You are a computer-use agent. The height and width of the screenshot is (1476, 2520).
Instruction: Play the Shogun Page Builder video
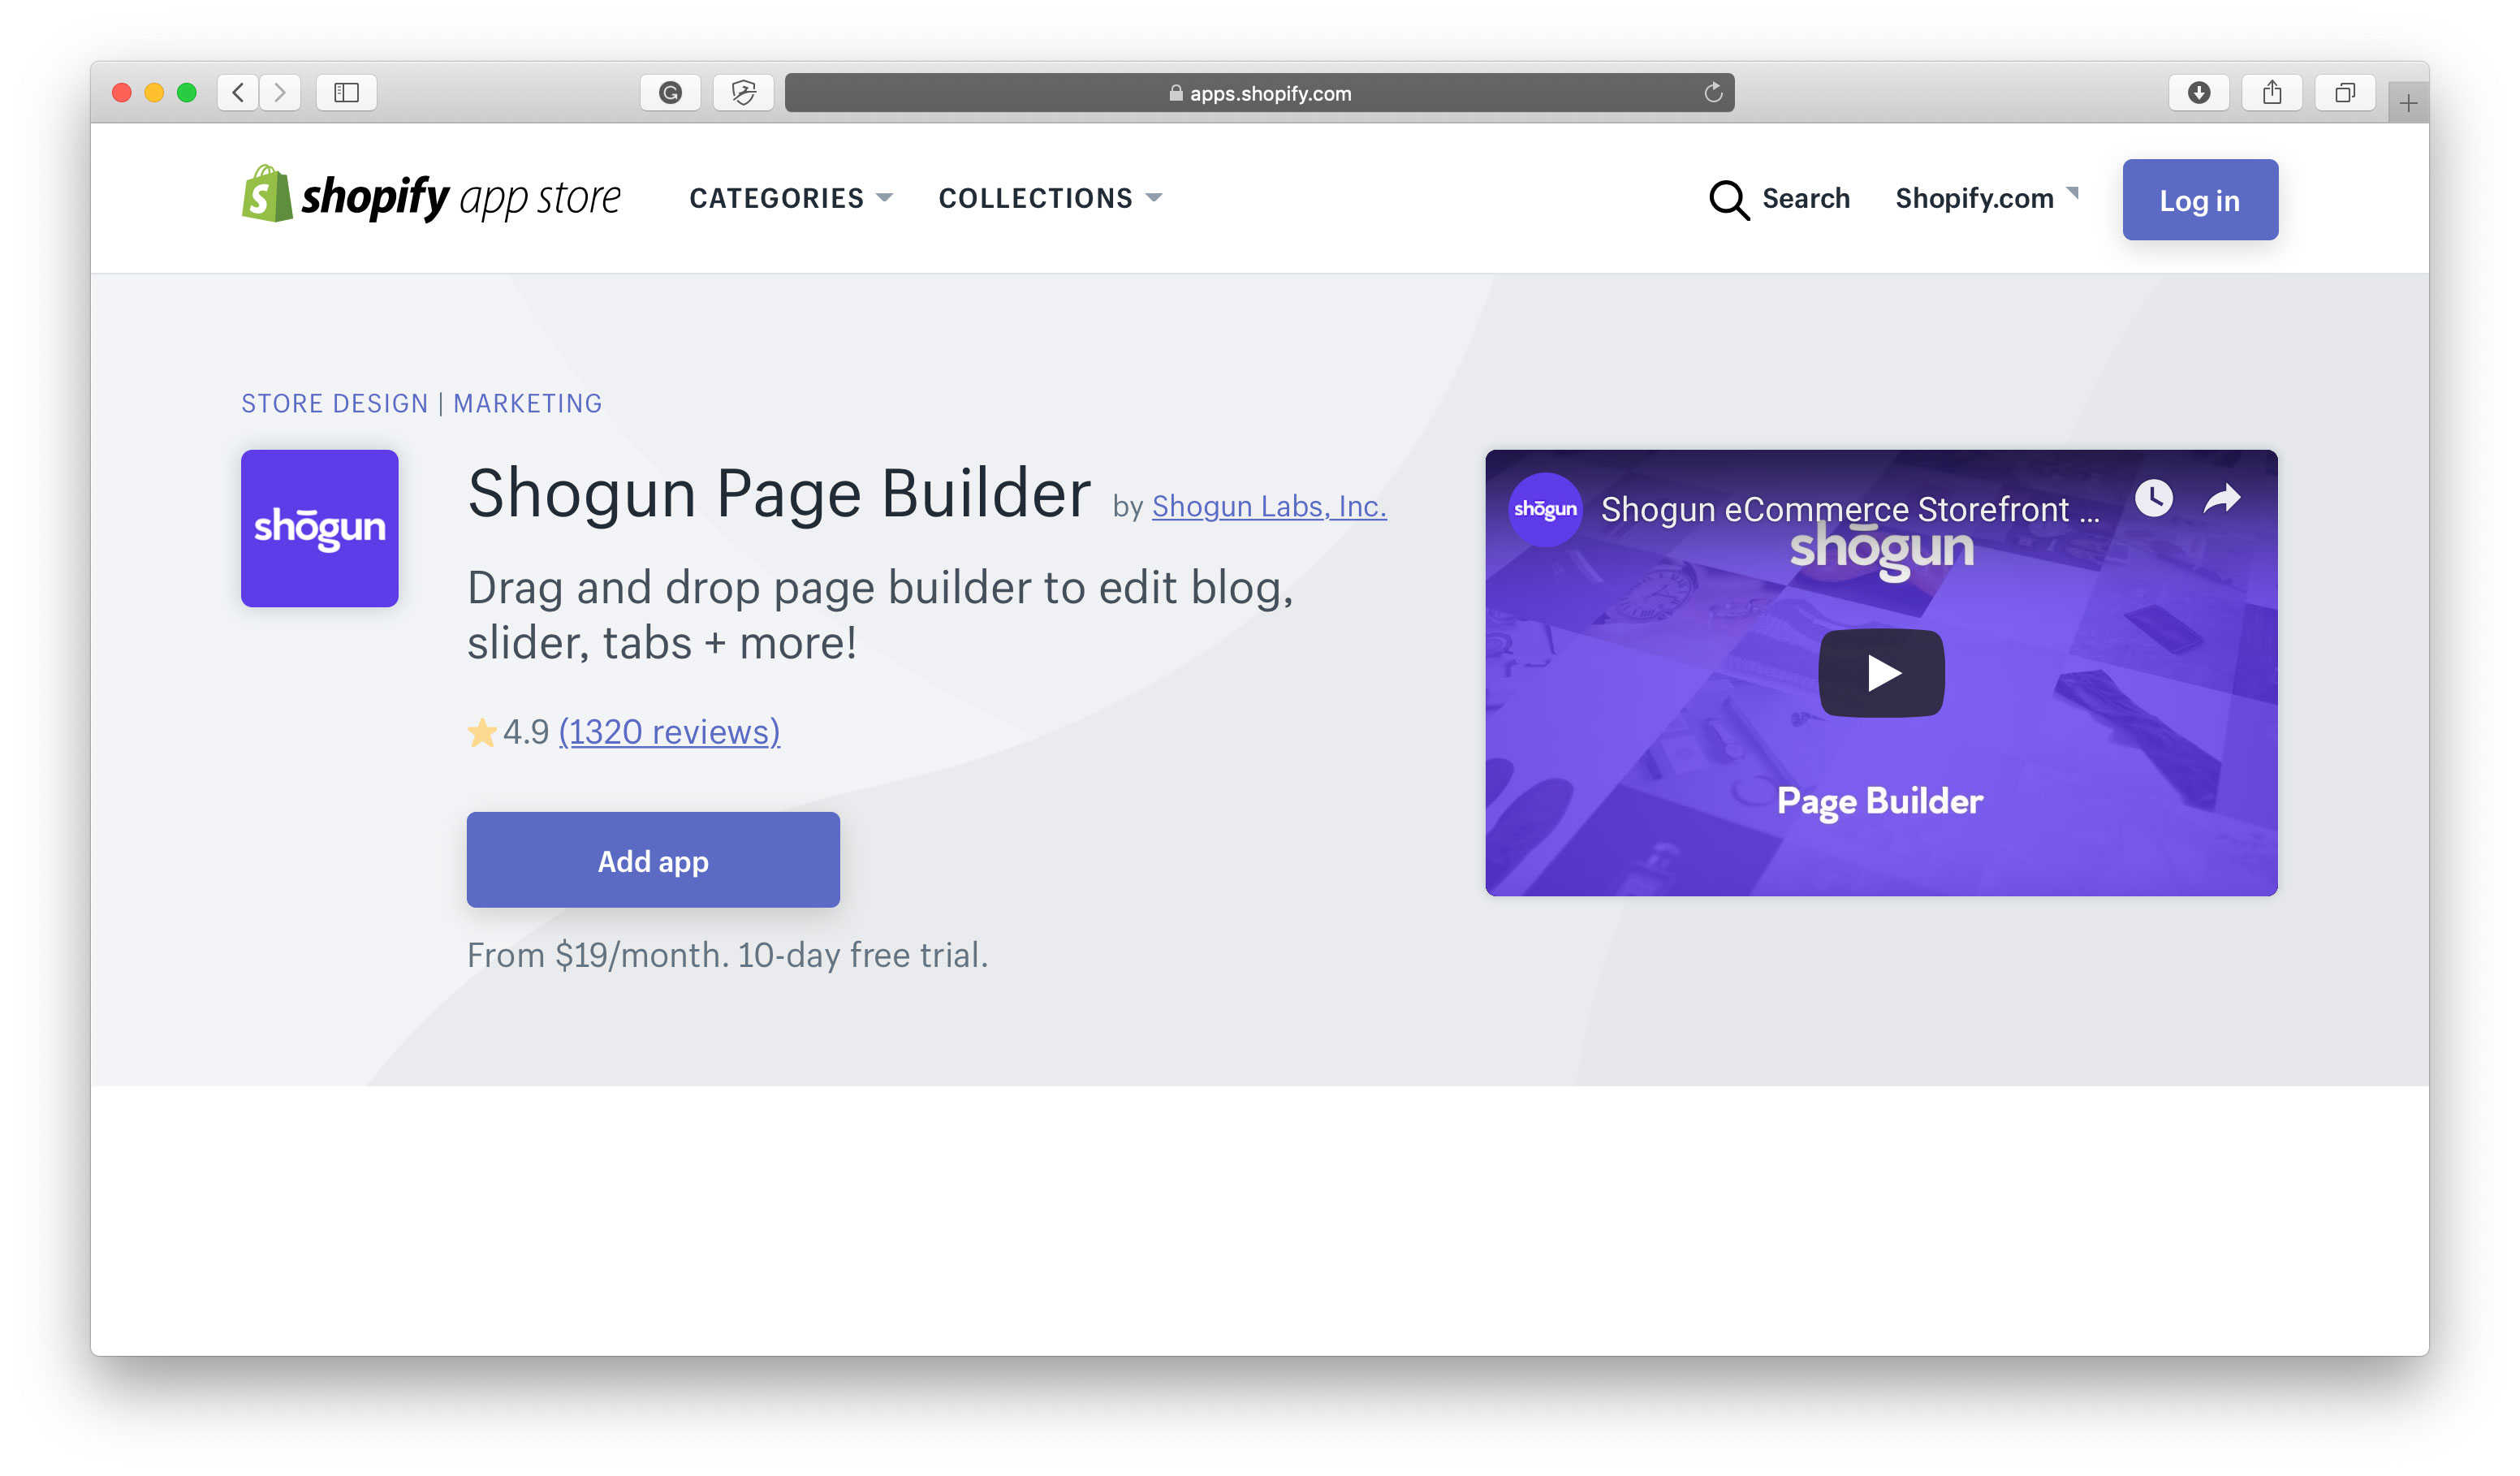[1881, 673]
